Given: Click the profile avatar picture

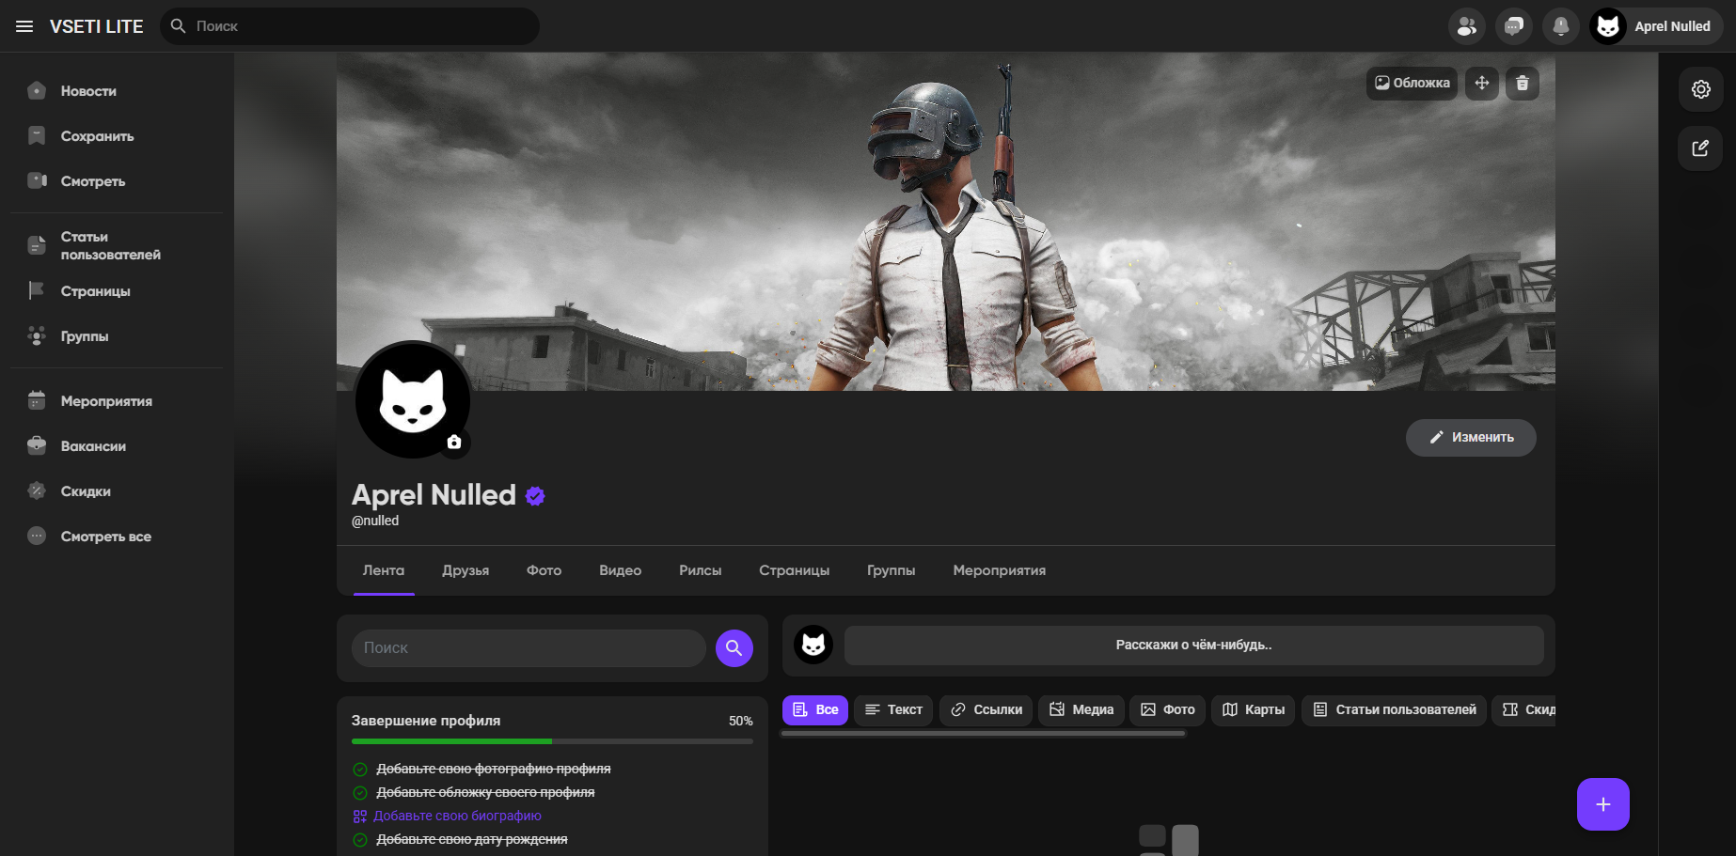Looking at the screenshot, I should (412, 399).
